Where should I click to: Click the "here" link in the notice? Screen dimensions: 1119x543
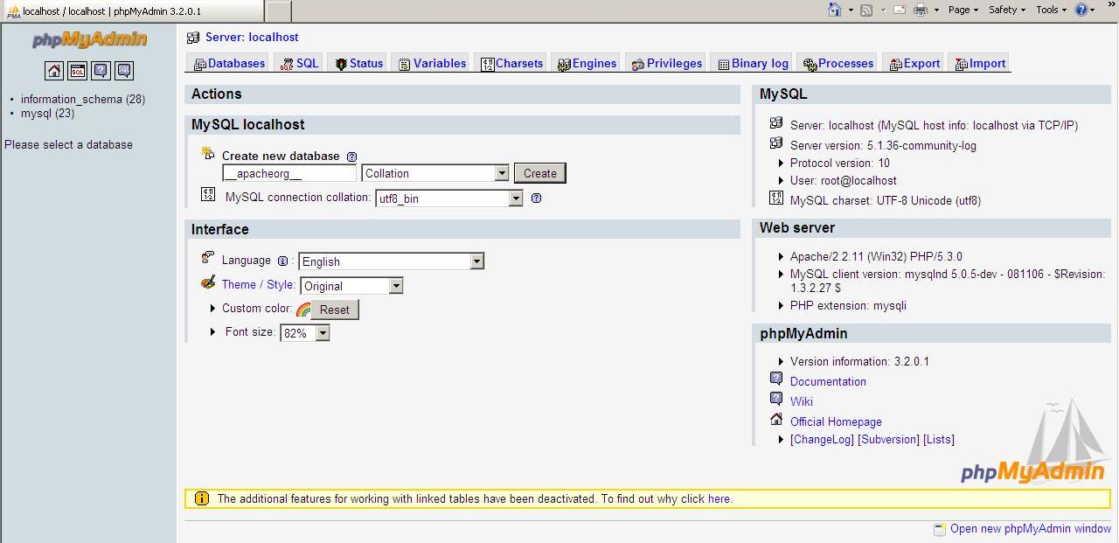pos(719,498)
